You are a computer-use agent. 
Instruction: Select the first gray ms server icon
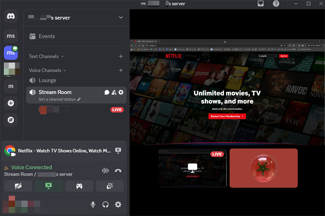pyautogui.click(x=11, y=36)
